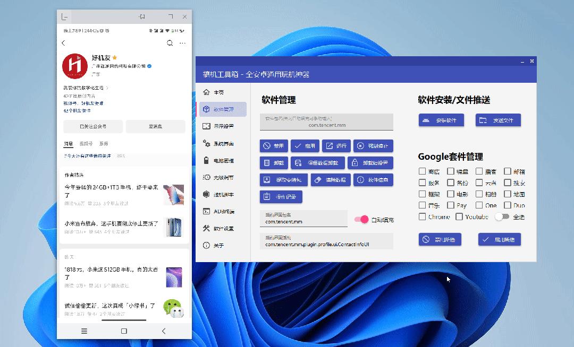Switch to the 视频号 tab on the phone
This screenshot has width=574, height=347.
point(87,143)
